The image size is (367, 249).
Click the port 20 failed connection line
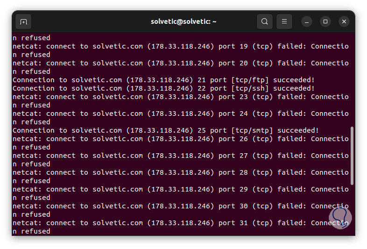(180, 63)
